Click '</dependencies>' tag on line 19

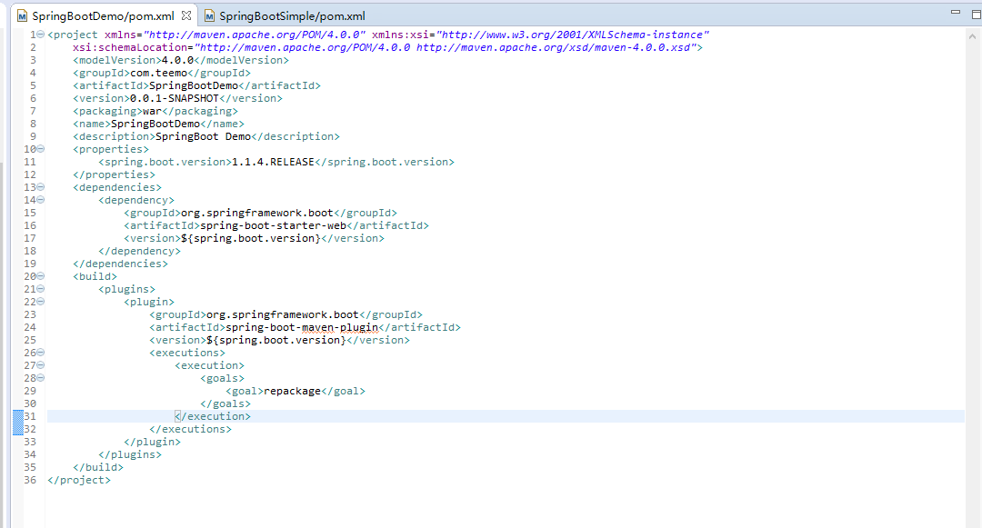pos(120,264)
